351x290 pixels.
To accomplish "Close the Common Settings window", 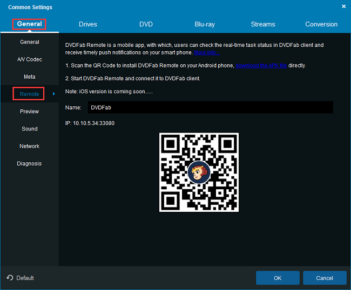I will click(343, 6).
